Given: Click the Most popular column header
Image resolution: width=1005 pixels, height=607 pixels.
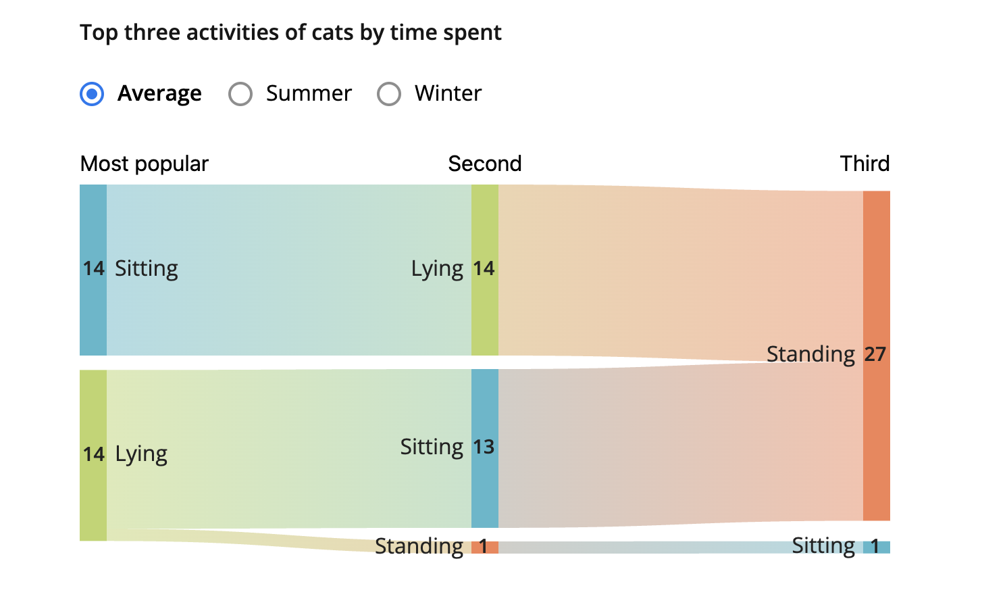Looking at the screenshot, I should pos(144,164).
